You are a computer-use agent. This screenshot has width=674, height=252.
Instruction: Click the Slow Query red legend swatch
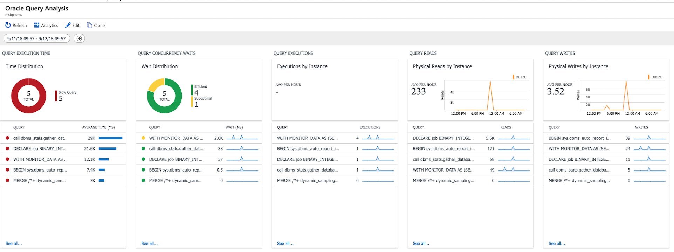tap(56, 96)
